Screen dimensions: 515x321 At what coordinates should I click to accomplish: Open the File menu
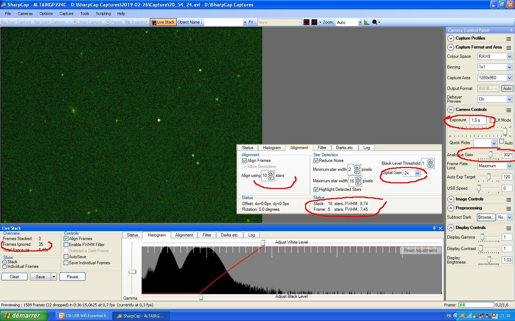coord(8,14)
